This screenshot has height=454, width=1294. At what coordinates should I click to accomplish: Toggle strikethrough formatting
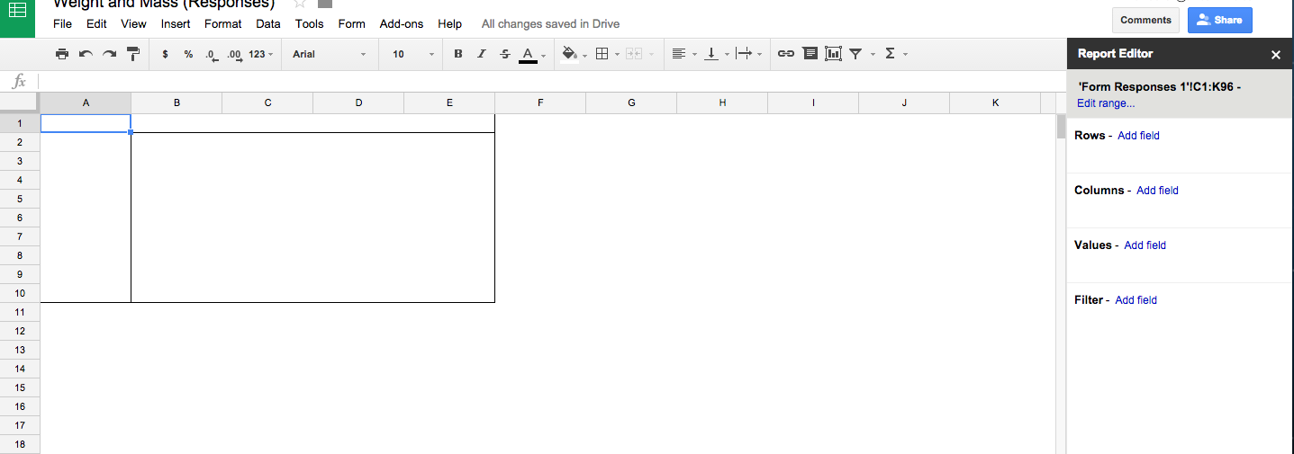coord(504,54)
